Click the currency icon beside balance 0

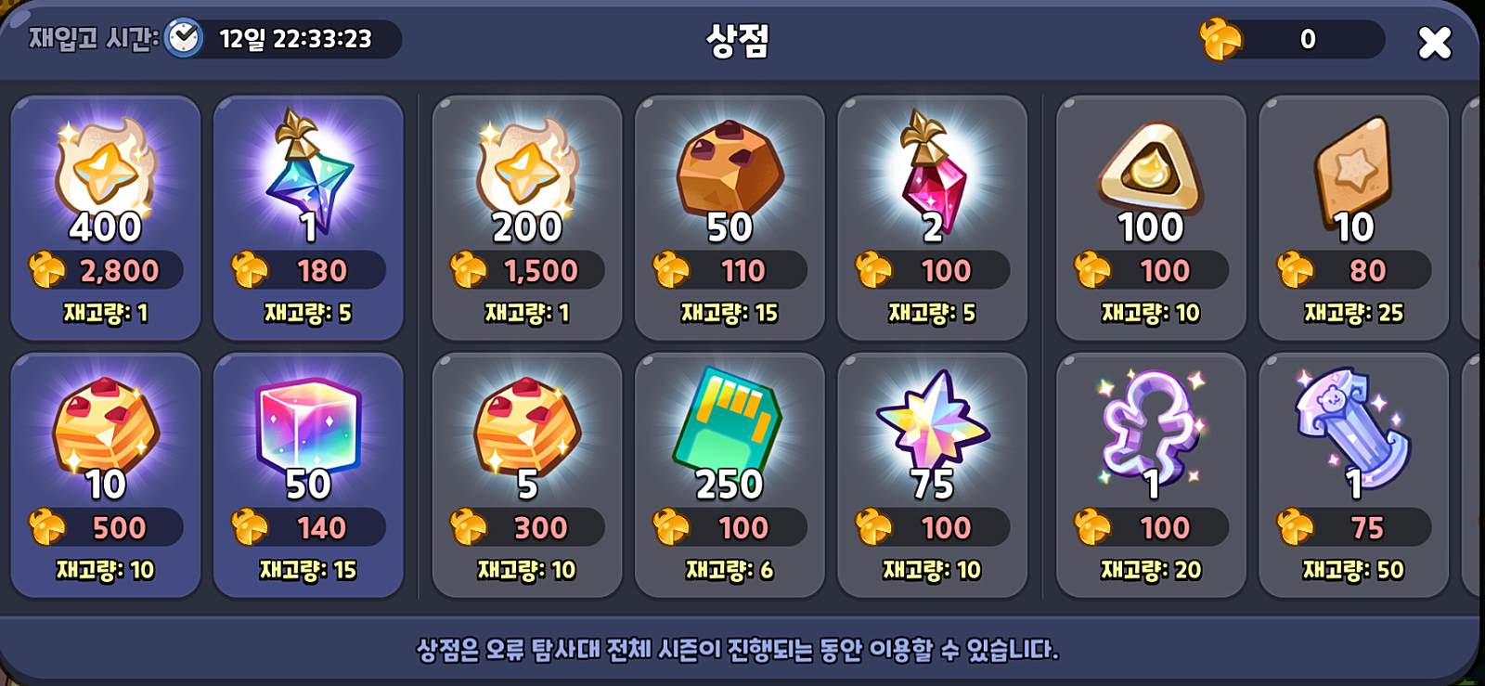pos(1220,39)
